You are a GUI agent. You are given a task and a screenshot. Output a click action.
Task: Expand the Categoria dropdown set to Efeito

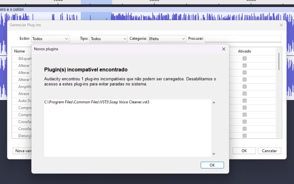tap(167, 39)
